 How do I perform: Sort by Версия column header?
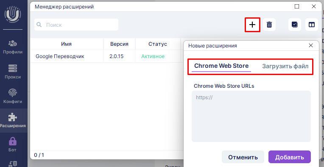(119, 44)
